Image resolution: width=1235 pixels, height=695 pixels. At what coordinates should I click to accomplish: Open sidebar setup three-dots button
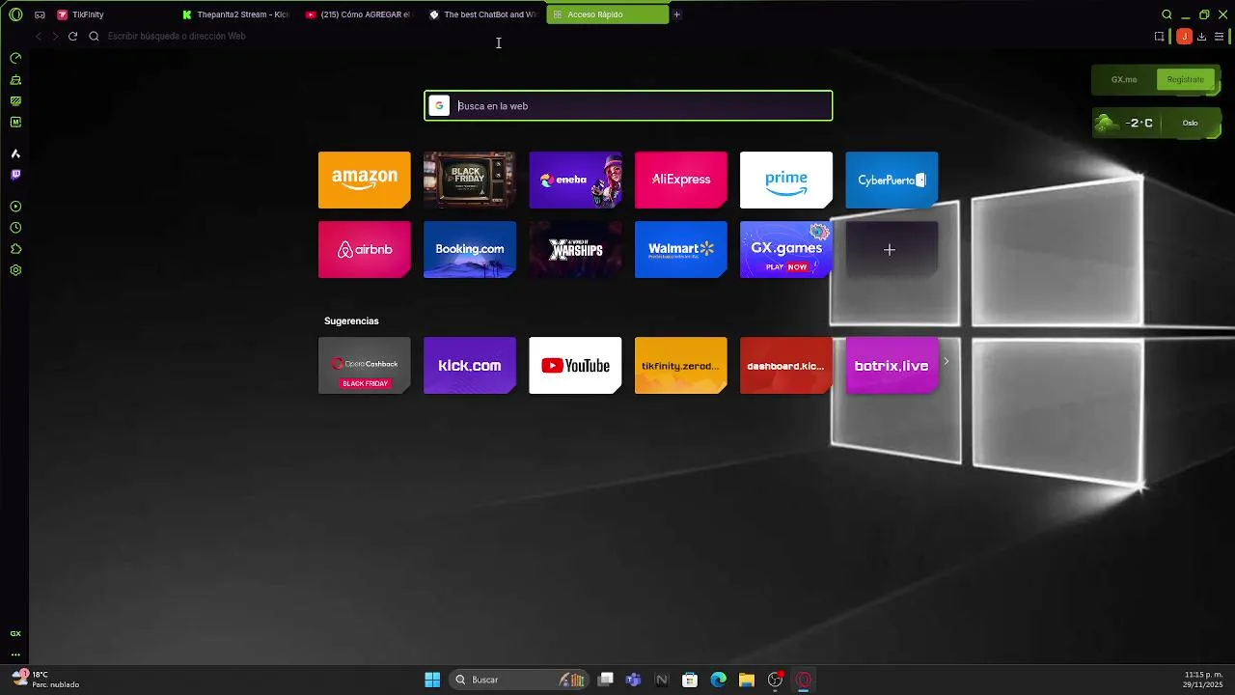[15, 654]
